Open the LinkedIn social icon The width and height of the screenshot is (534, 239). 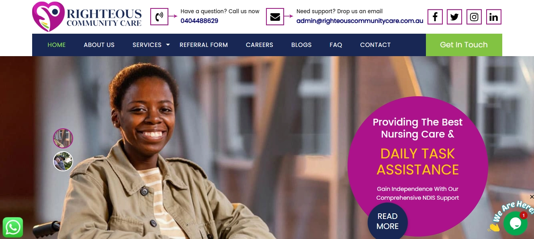494,17
